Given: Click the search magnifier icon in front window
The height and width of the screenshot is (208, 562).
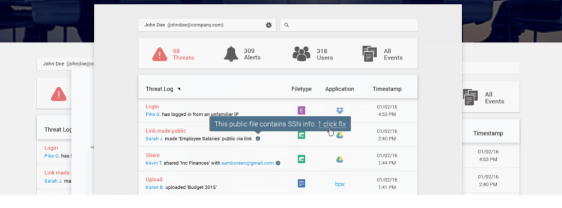Looking at the screenshot, I should (x=287, y=25).
